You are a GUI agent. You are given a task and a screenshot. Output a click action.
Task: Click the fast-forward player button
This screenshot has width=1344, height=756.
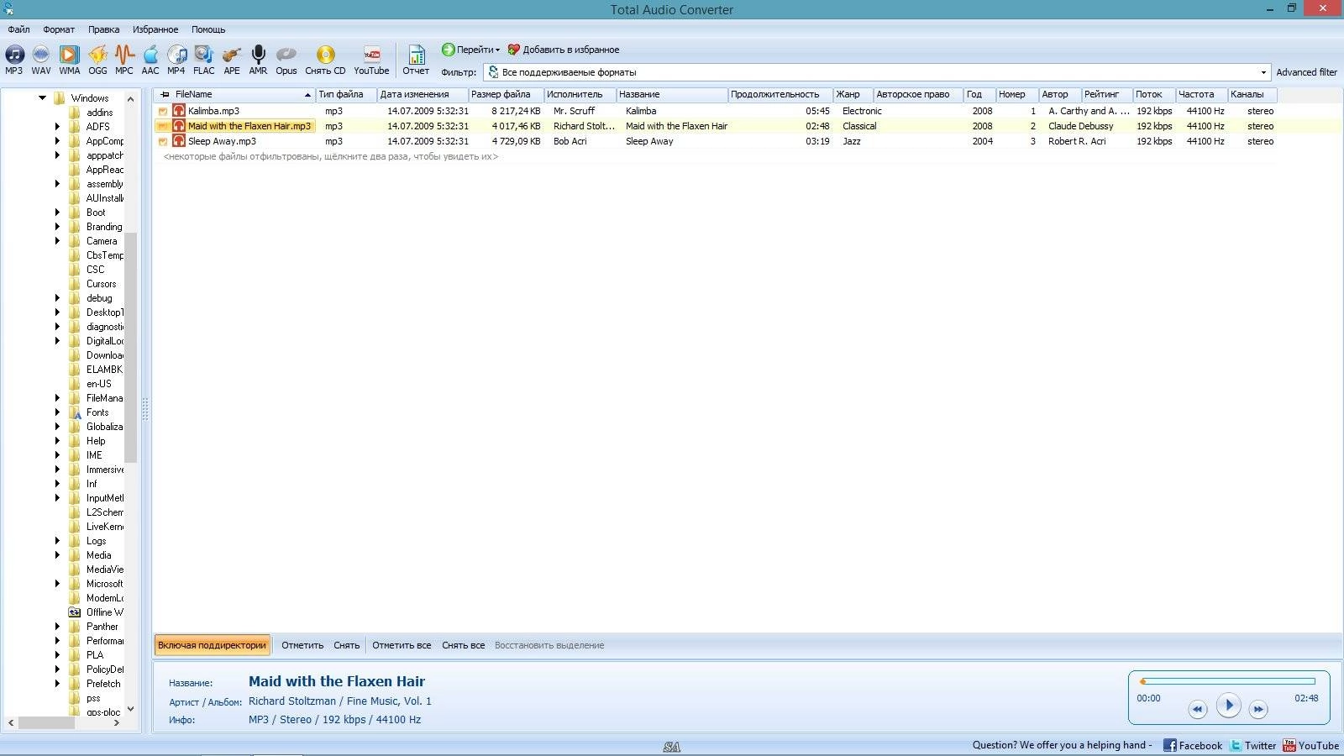click(1257, 709)
